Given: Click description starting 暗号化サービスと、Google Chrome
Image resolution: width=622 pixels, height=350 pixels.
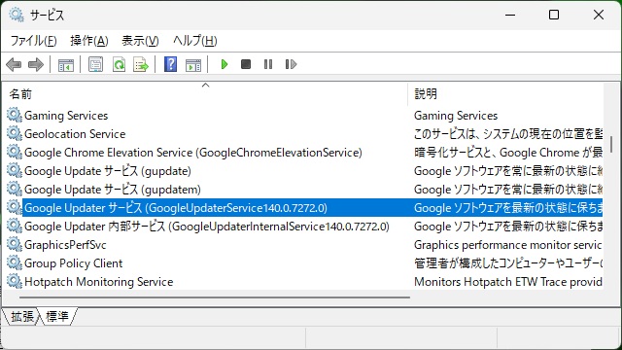Looking at the screenshot, I should coord(508,153).
